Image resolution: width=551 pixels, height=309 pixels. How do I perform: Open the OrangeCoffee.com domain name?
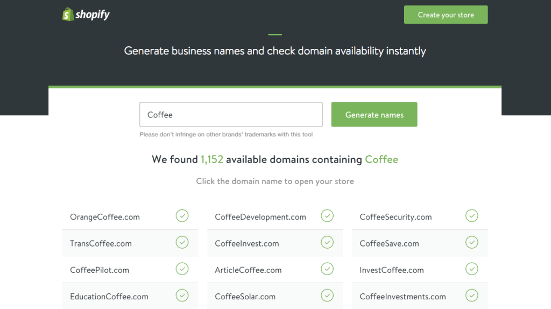coord(105,217)
